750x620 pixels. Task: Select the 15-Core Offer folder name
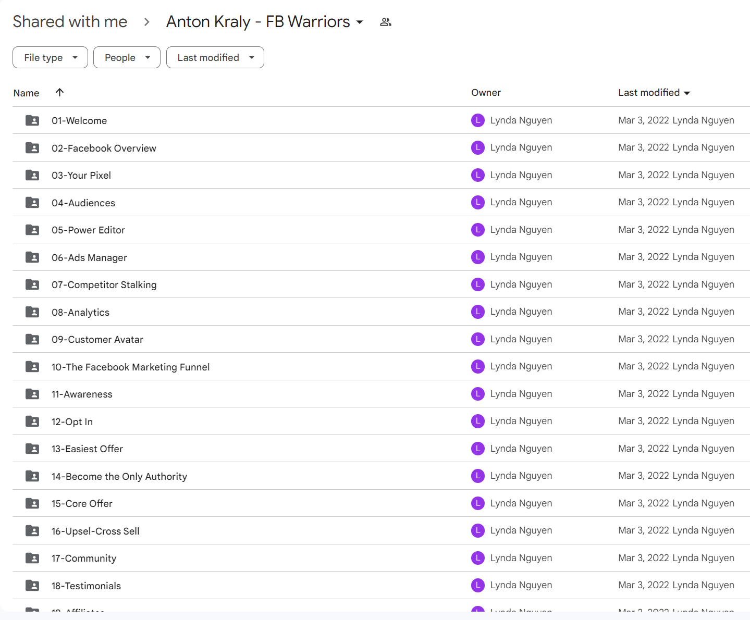click(82, 503)
